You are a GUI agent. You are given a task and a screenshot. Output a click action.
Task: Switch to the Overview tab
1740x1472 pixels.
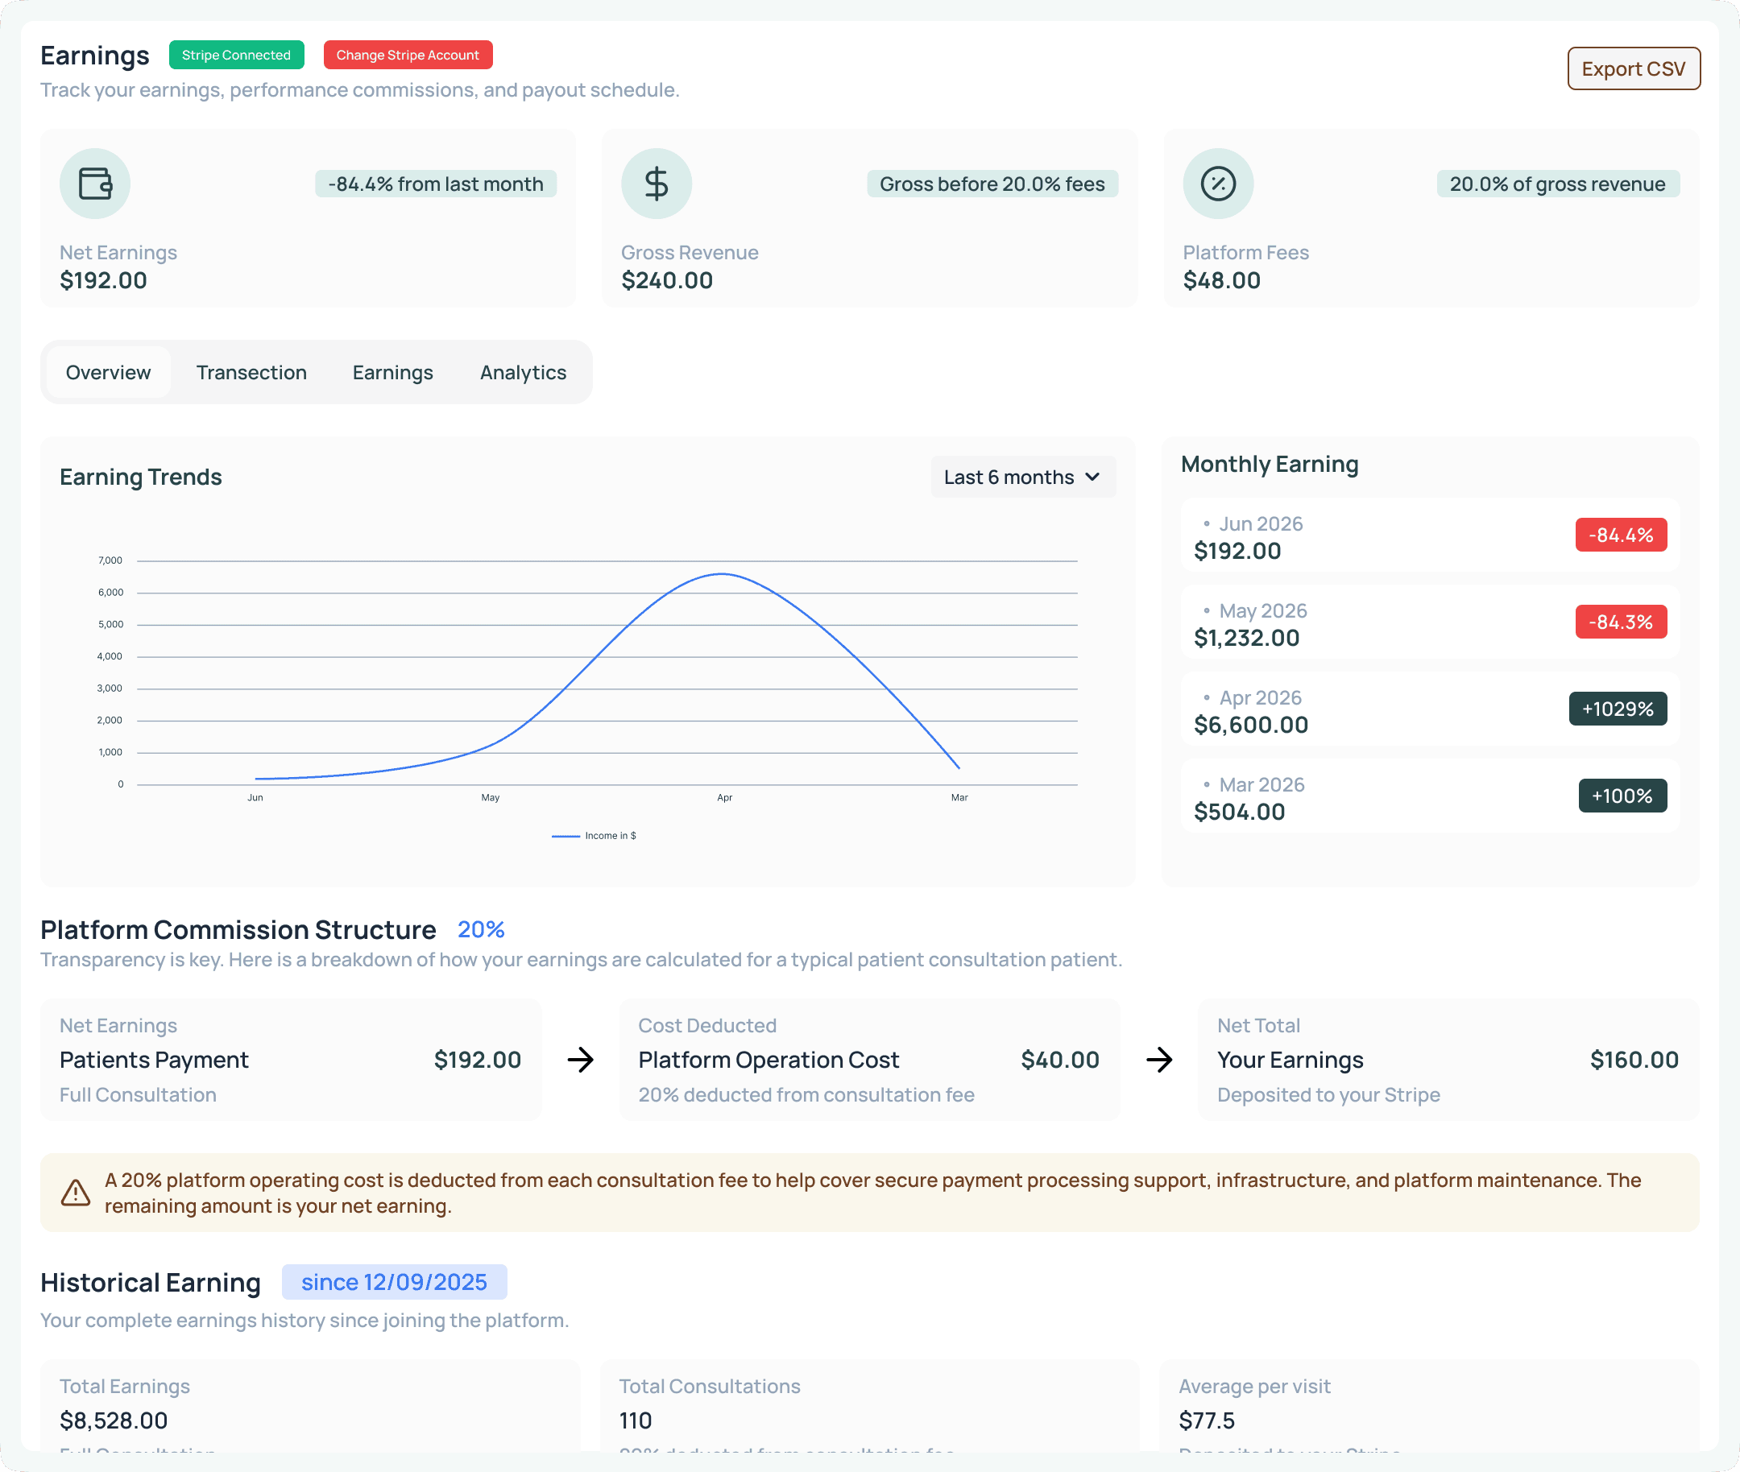[x=109, y=372]
